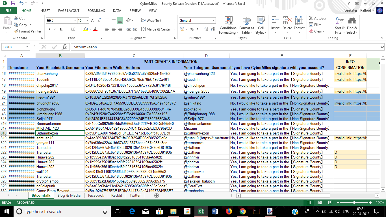Viewport: 386px width, 217px height.
Task: Switch to the INSERT ribbon tab
Action: [x=45, y=11]
